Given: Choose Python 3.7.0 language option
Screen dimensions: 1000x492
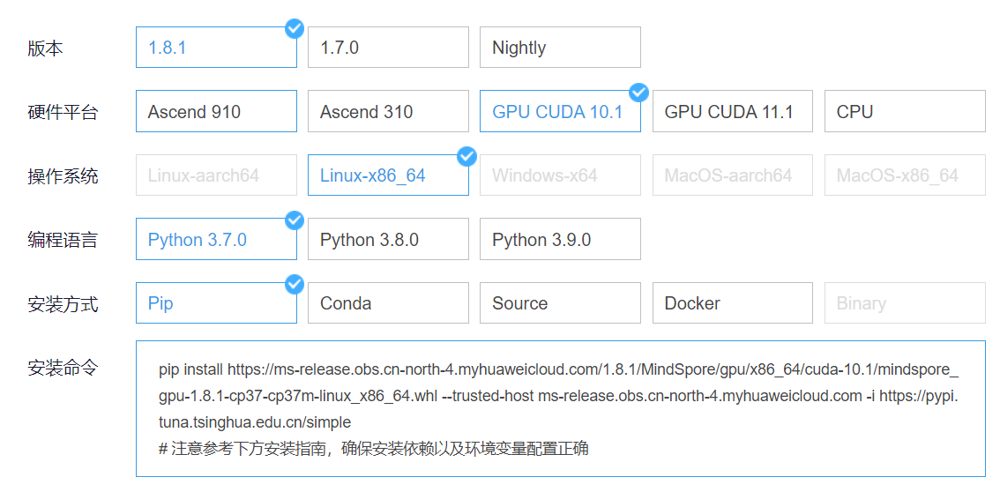Looking at the screenshot, I should click(x=216, y=240).
